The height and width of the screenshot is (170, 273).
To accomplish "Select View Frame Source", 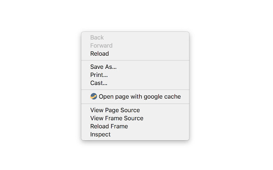I will pyautogui.click(x=116, y=118).
